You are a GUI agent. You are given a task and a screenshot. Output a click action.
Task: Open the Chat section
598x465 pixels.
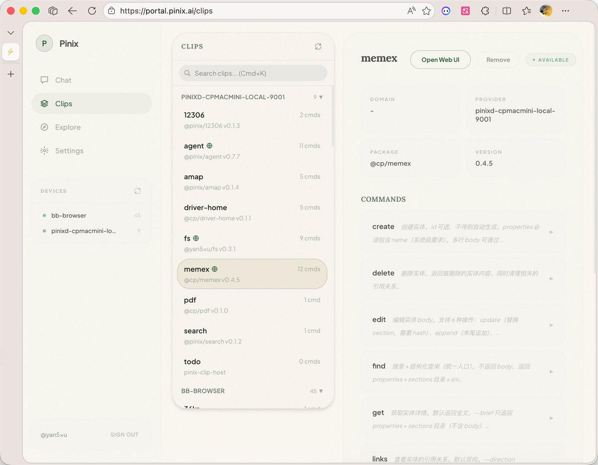(x=92, y=80)
